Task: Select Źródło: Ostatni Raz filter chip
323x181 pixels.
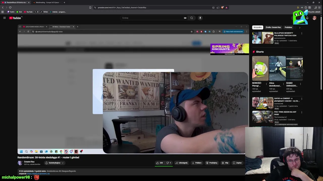Action: pos(273,27)
